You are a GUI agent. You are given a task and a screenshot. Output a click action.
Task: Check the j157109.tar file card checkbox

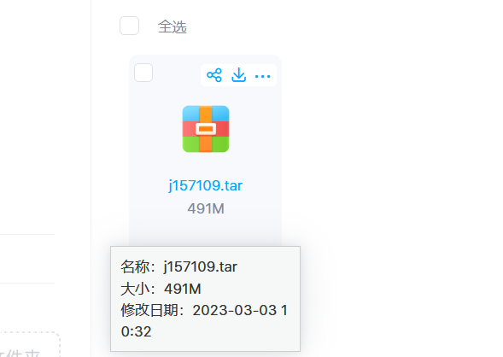click(143, 73)
